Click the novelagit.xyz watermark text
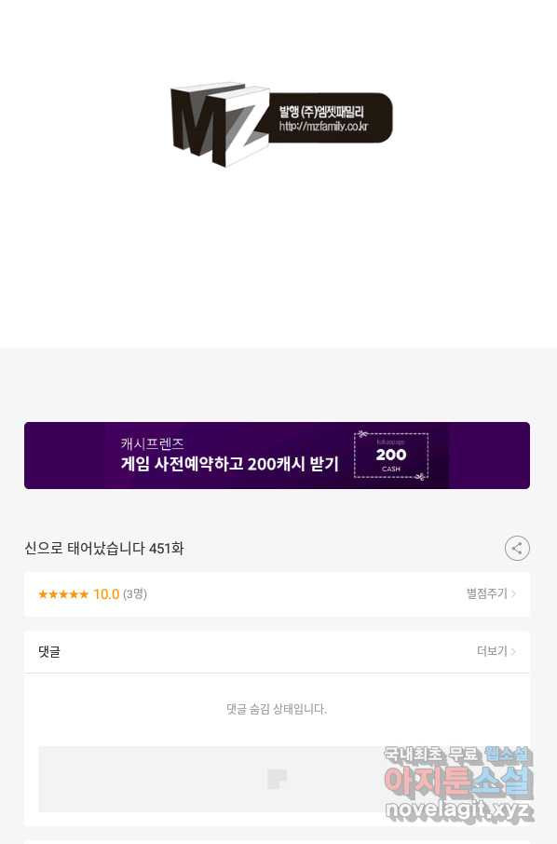Image resolution: width=557 pixels, height=844 pixels. click(x=459, y=810)
